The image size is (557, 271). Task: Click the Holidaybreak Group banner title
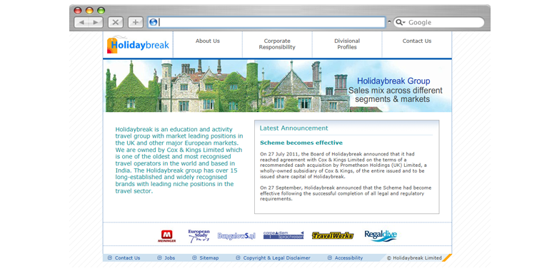coord(393,81)
